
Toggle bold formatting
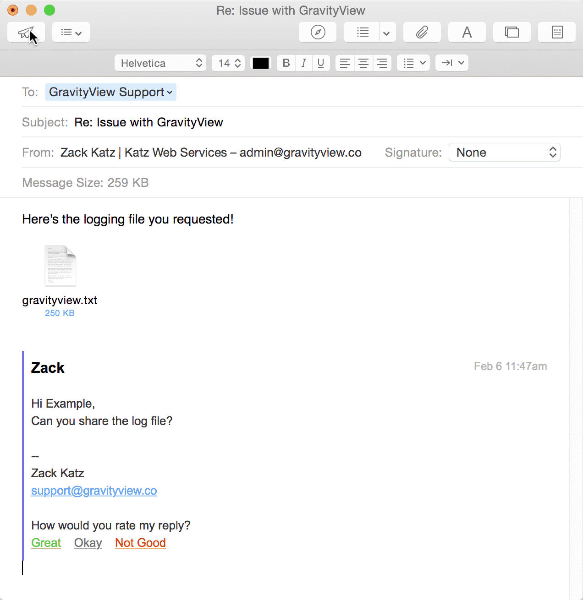(286, 63)
